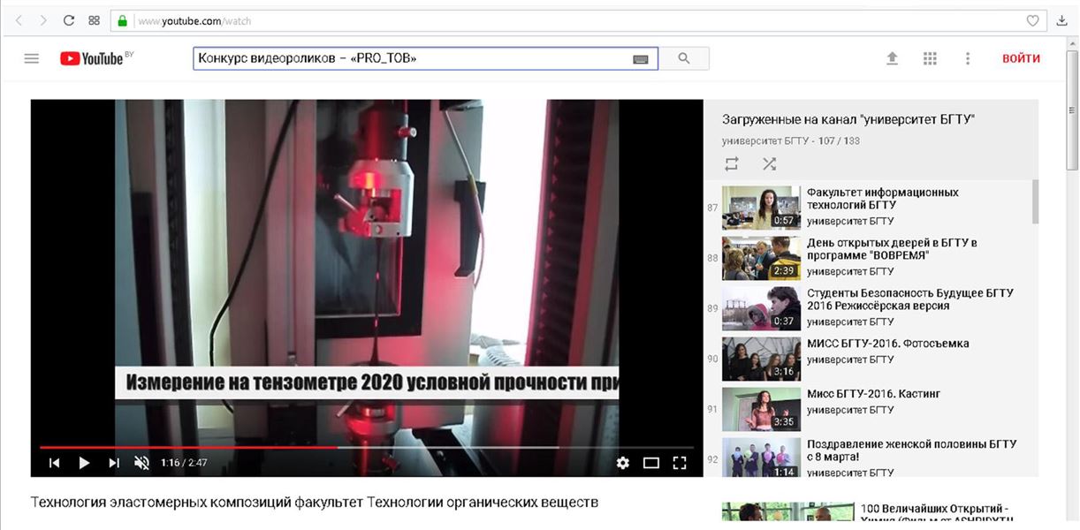Click the browser tab-grid (speed dial) icon
This screenshot has height=530, width=1080.
click(95, 20)
